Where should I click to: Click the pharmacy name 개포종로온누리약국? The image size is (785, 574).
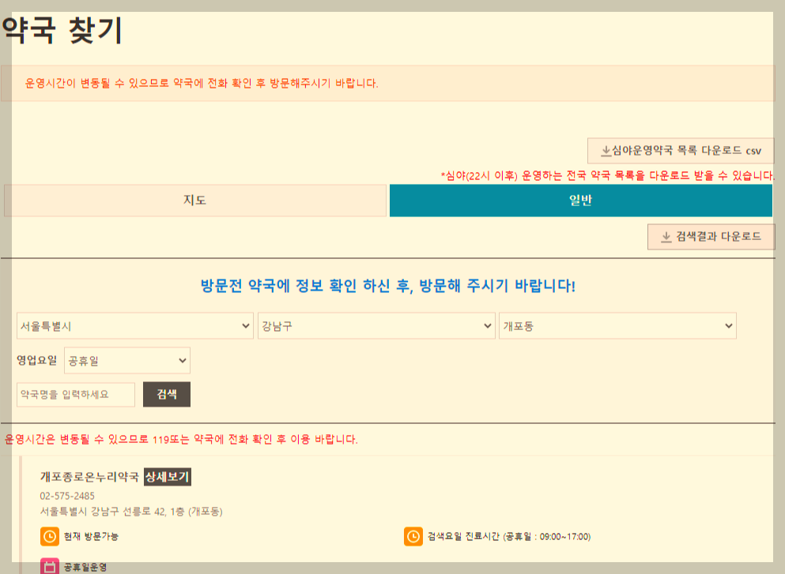tap(89, 477)
